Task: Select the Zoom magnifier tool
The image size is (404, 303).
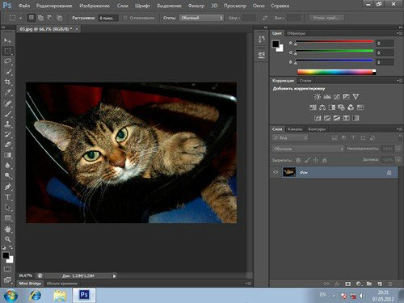Action: [x=7, y=239]
